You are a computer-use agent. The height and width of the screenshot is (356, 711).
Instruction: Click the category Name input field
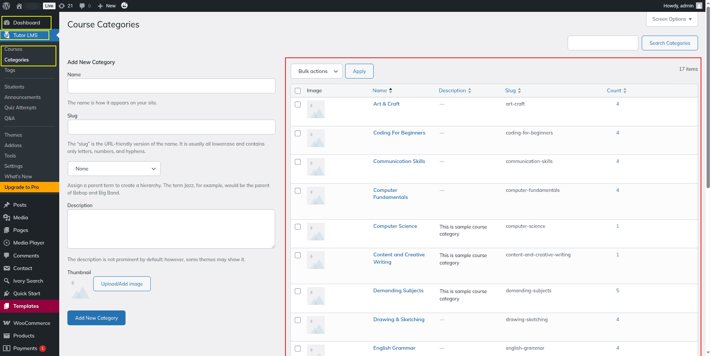click(171, 86)
